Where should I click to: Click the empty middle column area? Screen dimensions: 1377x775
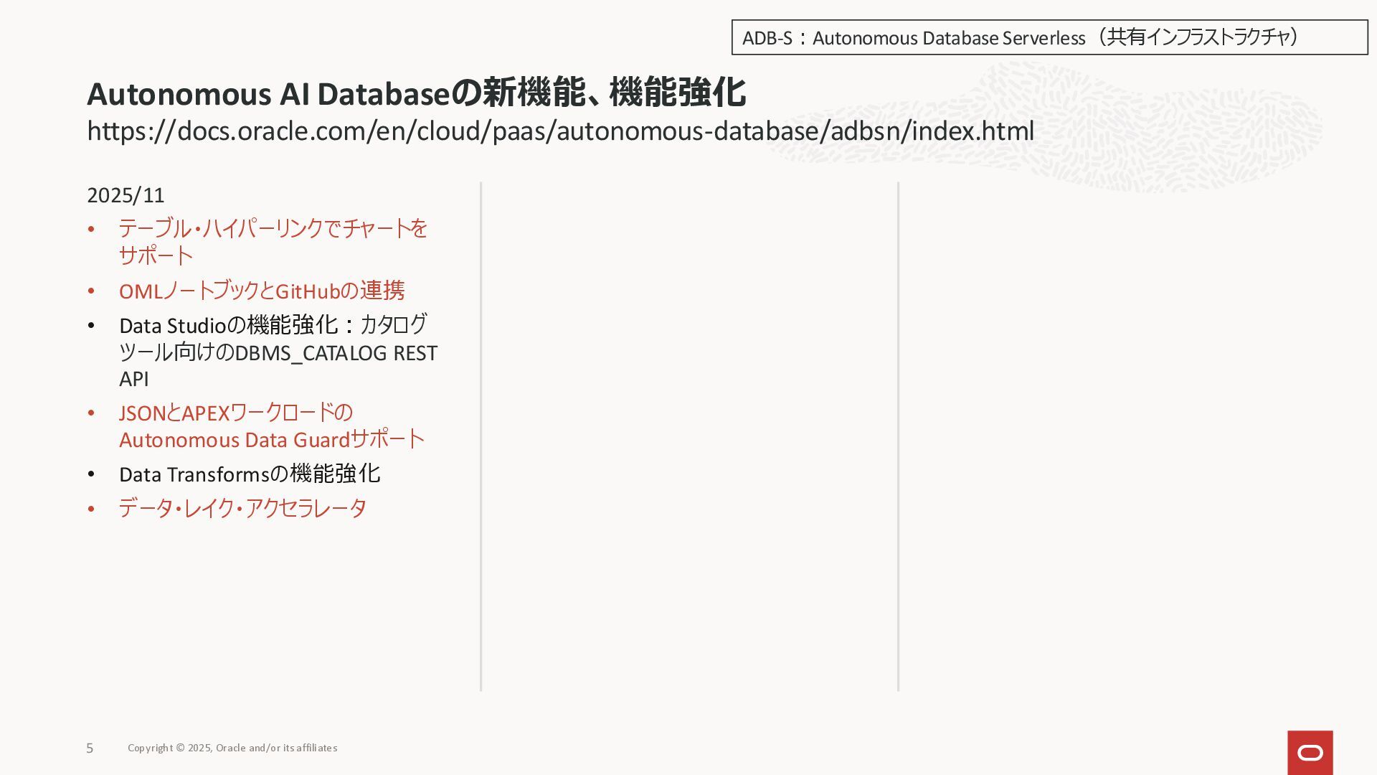point(688,431)
